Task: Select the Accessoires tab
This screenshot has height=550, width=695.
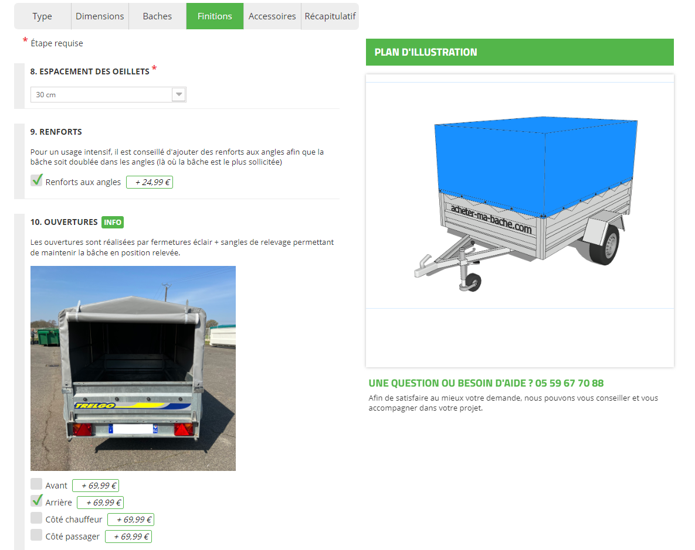Action: [x=272, y=16]
